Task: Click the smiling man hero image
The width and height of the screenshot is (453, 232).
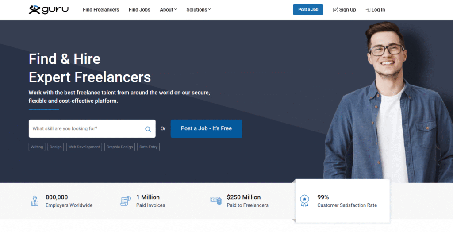Action: [388, 103]
